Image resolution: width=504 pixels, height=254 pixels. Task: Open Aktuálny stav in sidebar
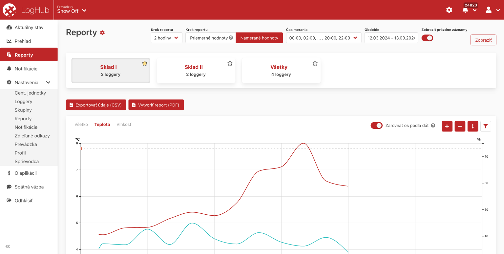click(x=29, y=28)
